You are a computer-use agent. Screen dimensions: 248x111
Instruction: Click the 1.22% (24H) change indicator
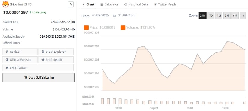coord(38,13)
